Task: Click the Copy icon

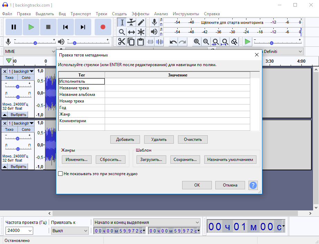Action: (x=131, y=42)
